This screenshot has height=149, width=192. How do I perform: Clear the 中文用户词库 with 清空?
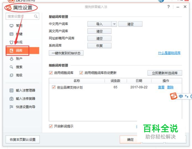point(130,24)
